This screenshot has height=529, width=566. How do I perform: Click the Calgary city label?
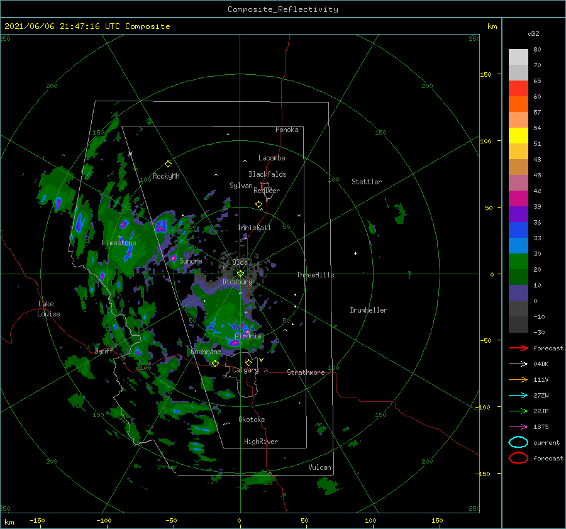245,370
